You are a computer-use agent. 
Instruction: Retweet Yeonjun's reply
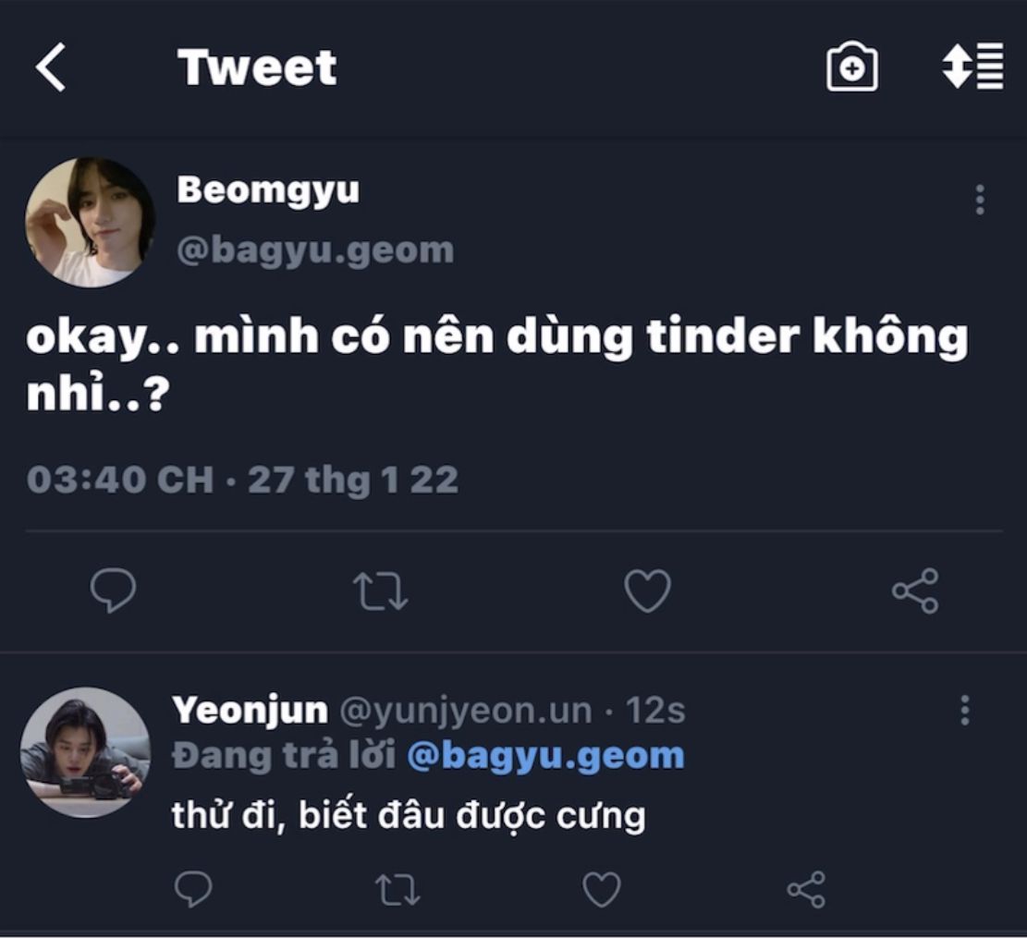(397, 890)
